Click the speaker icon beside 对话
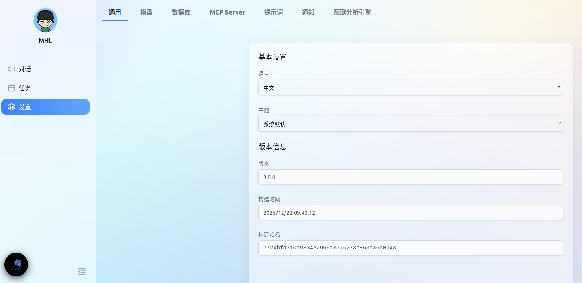Image resolution: width=582 pixels, height=283 pixels. click(11, 69)
